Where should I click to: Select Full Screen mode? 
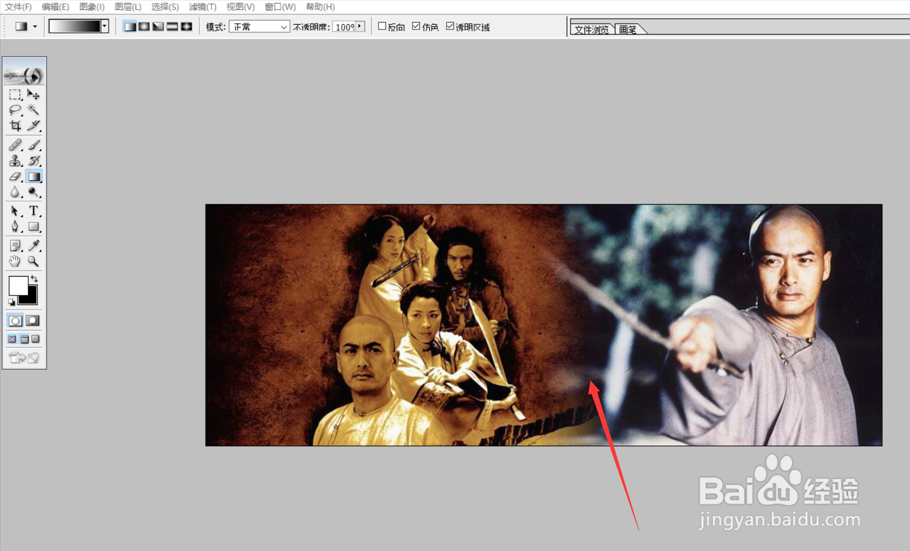[x=36, y=339]
